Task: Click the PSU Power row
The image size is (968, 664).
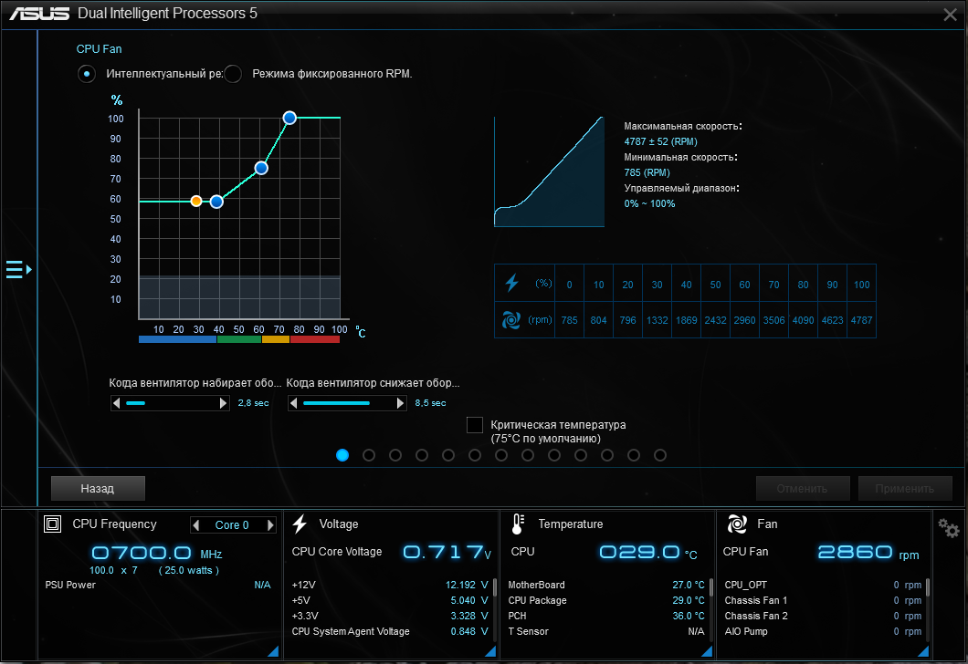Action: point(158,585)
